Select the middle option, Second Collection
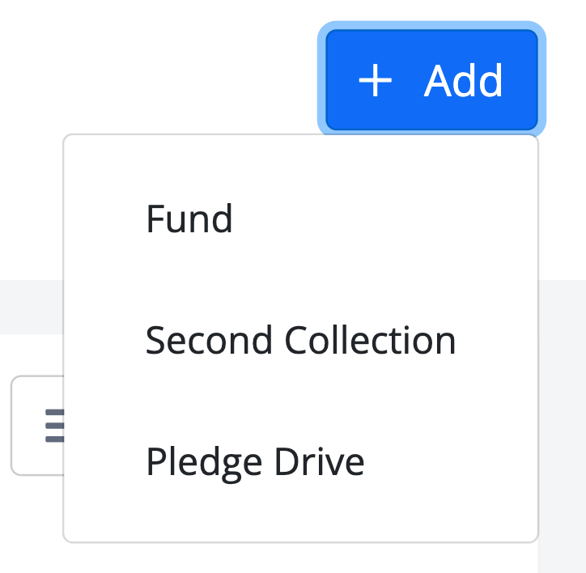Viewport: 586px width, 573px height. pyautogui.click(x=301, y=340)
